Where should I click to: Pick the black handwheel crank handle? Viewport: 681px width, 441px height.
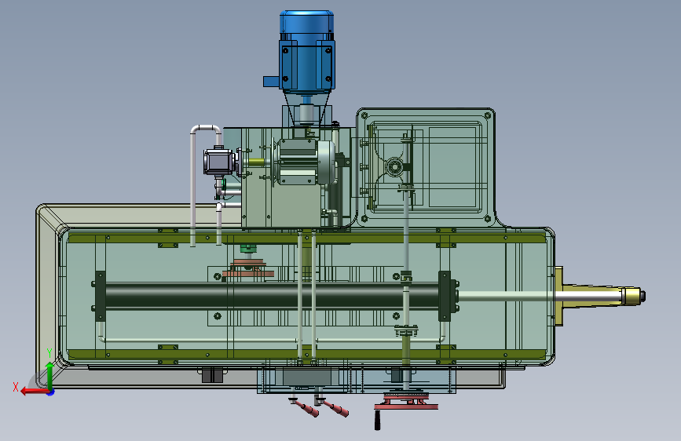tap(377, 420)
